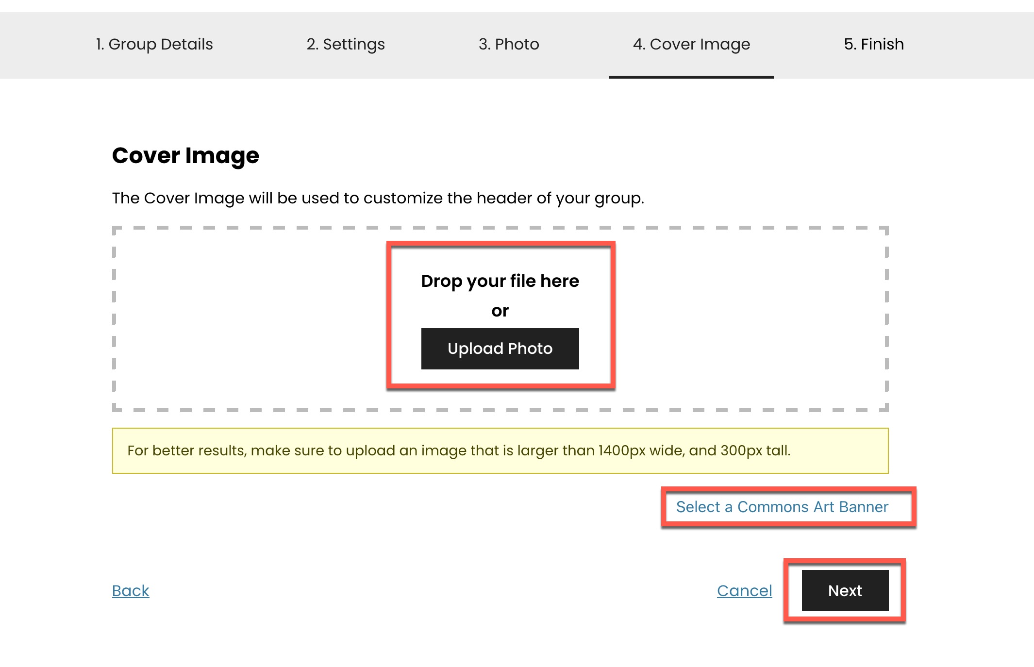Click the cover image description sentence
Screen dimensions: 1034x667
coord(378,198)
